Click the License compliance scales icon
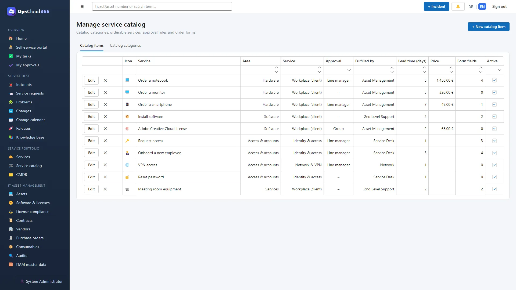The height and width of the screenshot is (290, 516). click(11, 212)
